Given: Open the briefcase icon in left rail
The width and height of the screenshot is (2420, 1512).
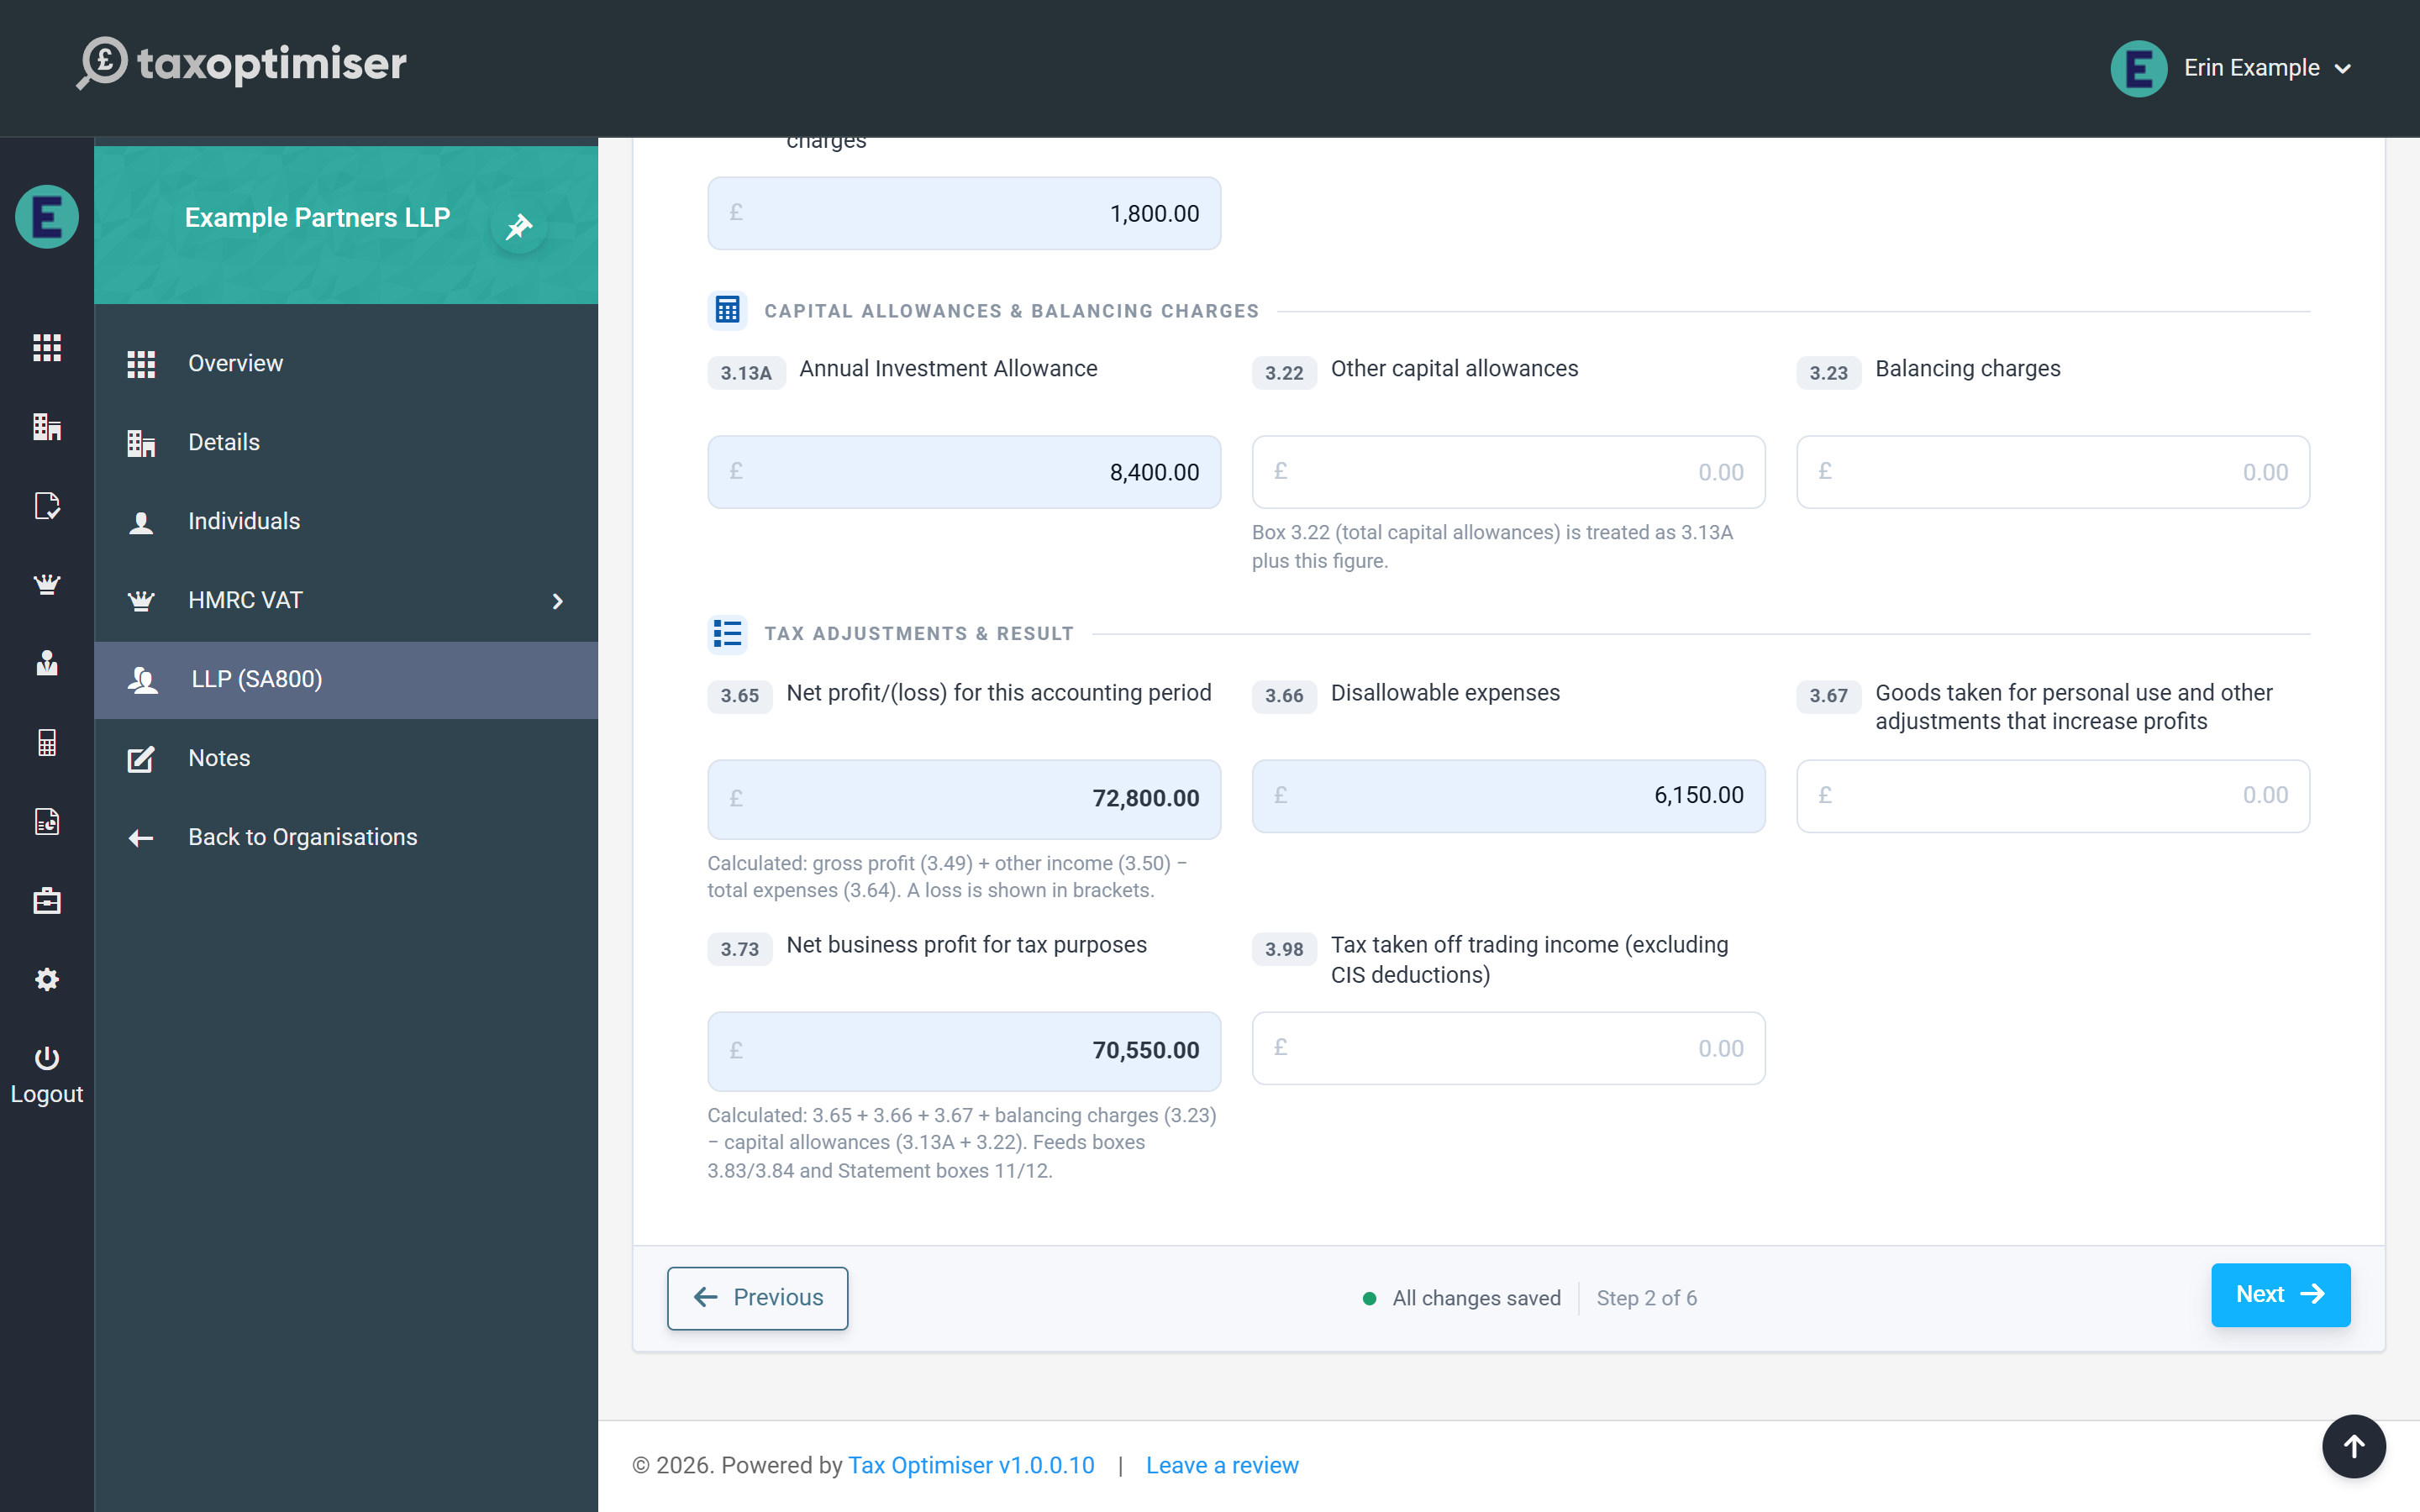Looking at the screenshot, I should coord(47,901).
